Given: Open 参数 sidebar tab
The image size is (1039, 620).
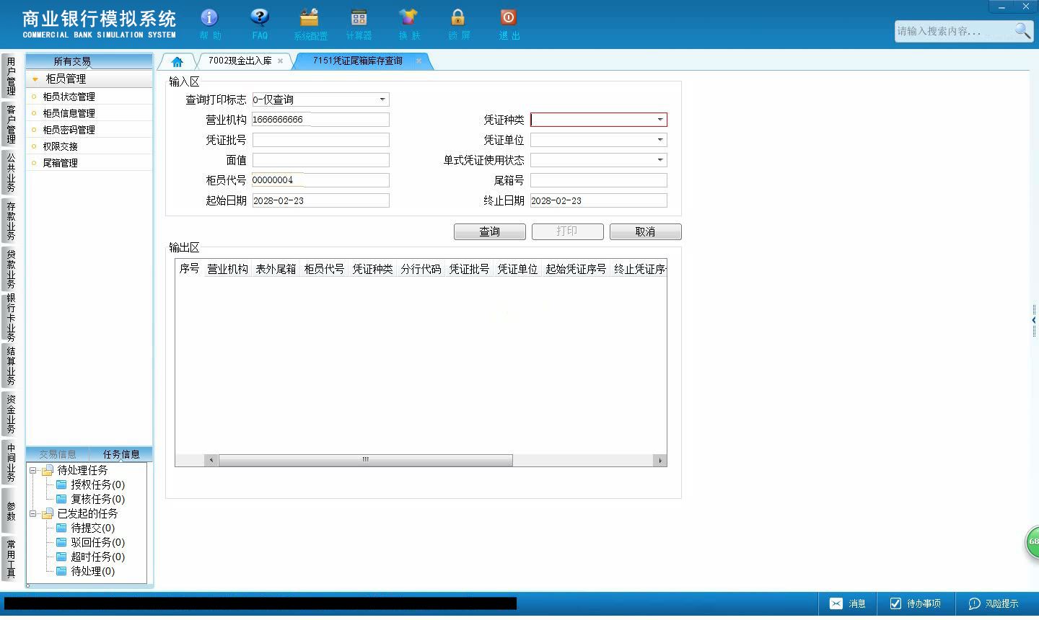Looking at the screenshot, I should pos(11,510).
